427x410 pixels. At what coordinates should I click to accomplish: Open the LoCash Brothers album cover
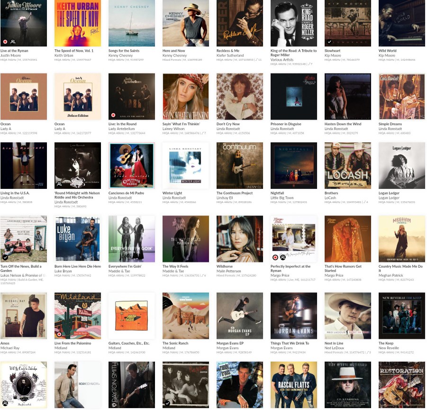point(348,166)
